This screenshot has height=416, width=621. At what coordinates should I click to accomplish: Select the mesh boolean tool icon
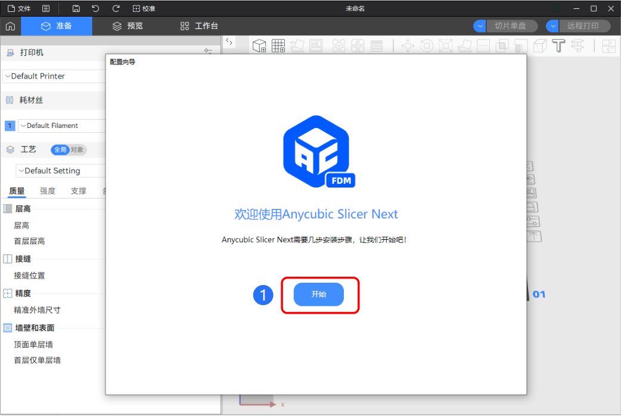coord(502,46)
